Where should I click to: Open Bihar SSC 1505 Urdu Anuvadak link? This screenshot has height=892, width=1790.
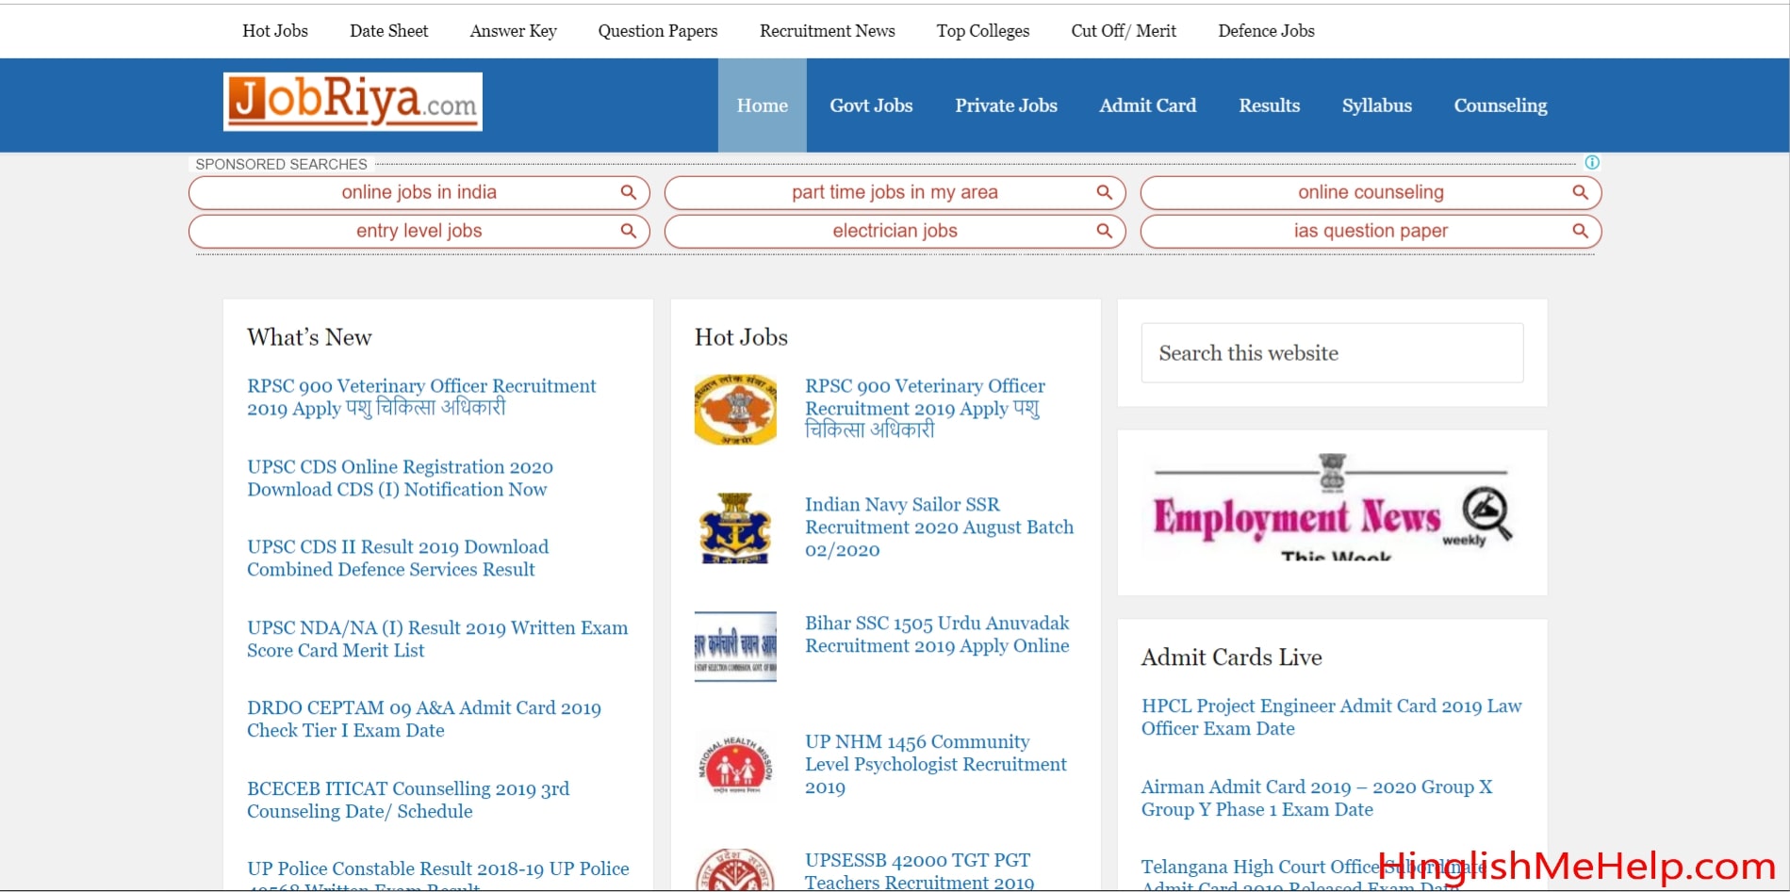[937, 634]
